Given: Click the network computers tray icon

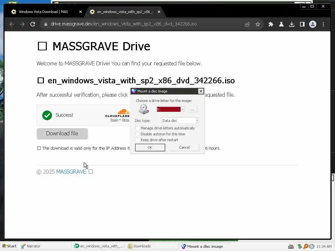Looking at the screenshot, I should coord(300,246).
